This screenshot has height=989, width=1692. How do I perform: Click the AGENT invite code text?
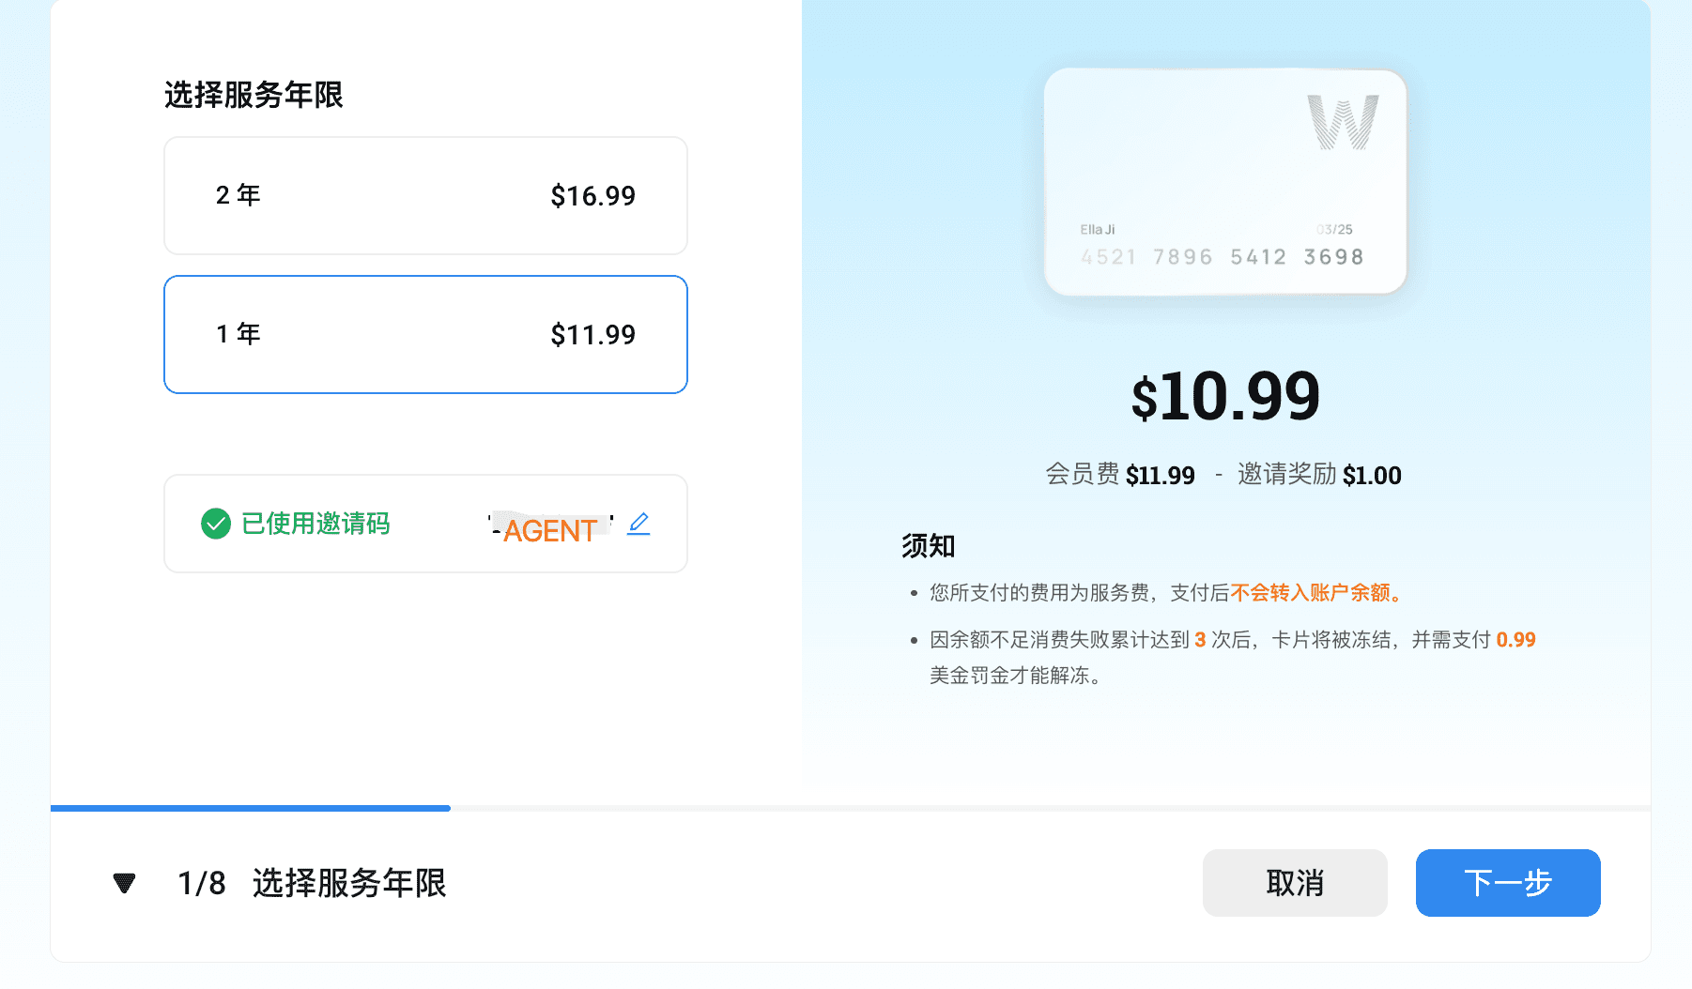pos(550,530)
